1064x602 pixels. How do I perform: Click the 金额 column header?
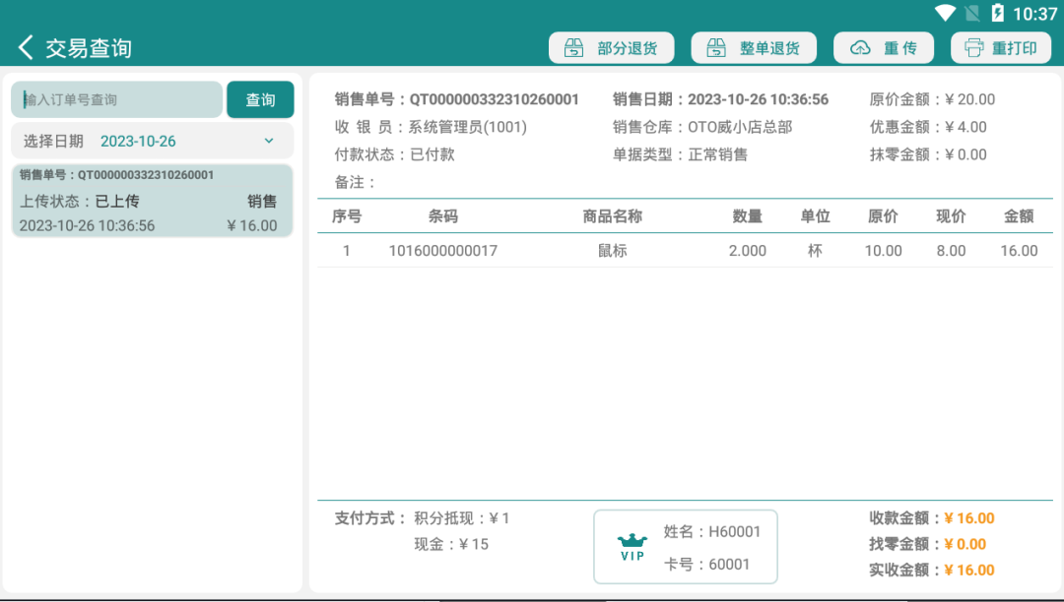click(1018, 216)
